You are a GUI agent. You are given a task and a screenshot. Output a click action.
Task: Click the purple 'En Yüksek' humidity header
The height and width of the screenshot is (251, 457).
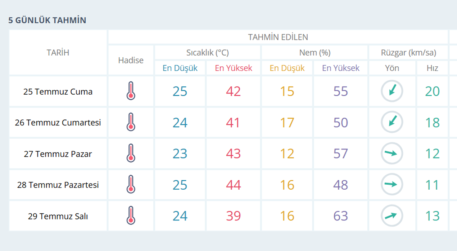[x=340, y=68]
